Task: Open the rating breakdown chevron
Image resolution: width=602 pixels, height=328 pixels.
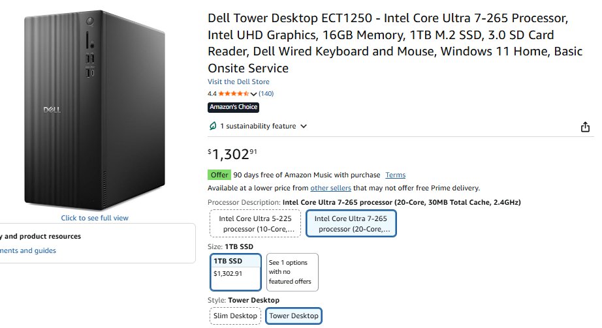Action: 253,95
